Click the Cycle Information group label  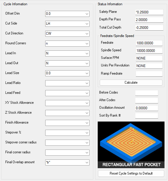(x=15, y=4)
